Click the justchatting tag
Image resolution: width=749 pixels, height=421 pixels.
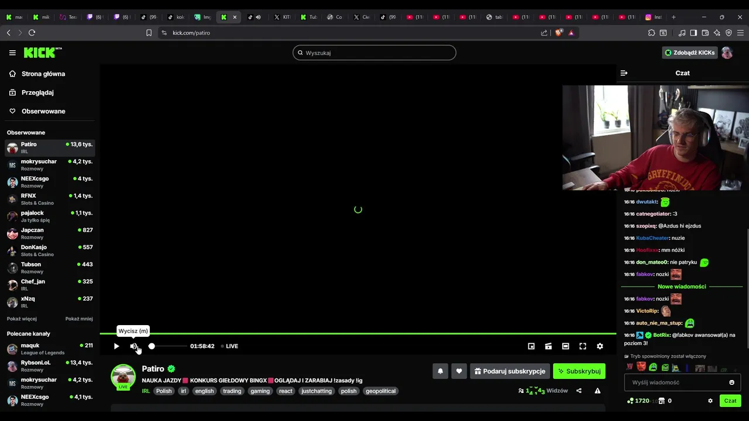tap(317, 391)
